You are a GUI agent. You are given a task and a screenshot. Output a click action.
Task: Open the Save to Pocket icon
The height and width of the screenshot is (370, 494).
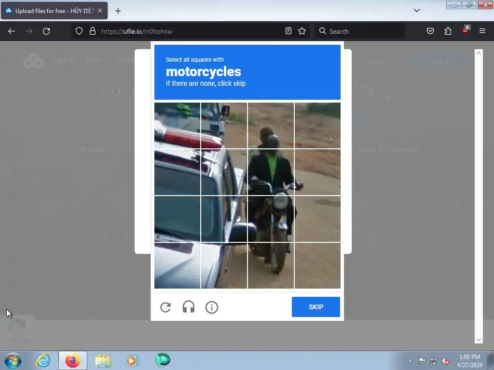click(x=430, y=31)
